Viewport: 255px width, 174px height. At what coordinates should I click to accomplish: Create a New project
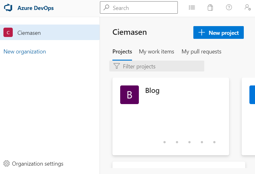coord(218,32)
